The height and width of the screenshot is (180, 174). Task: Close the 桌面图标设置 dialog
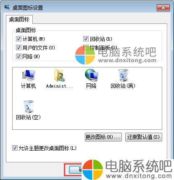163,8
